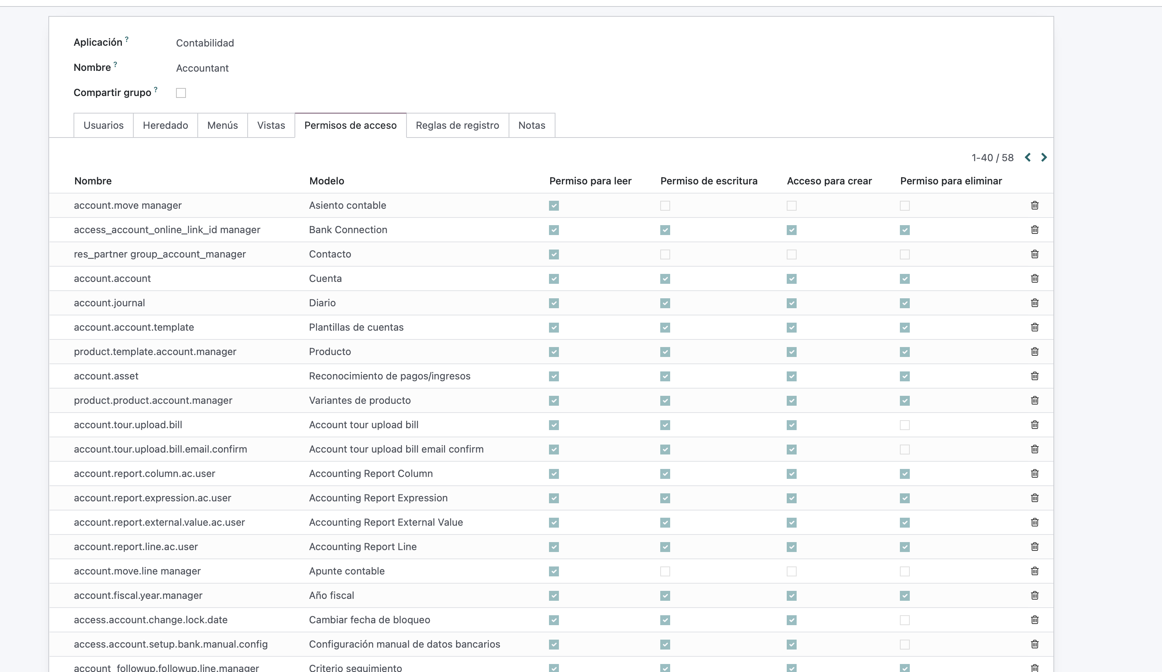Click the Plantillas de cuentas model cell
The height and width of the screenshot is (672, 1162).
point(356,327)
